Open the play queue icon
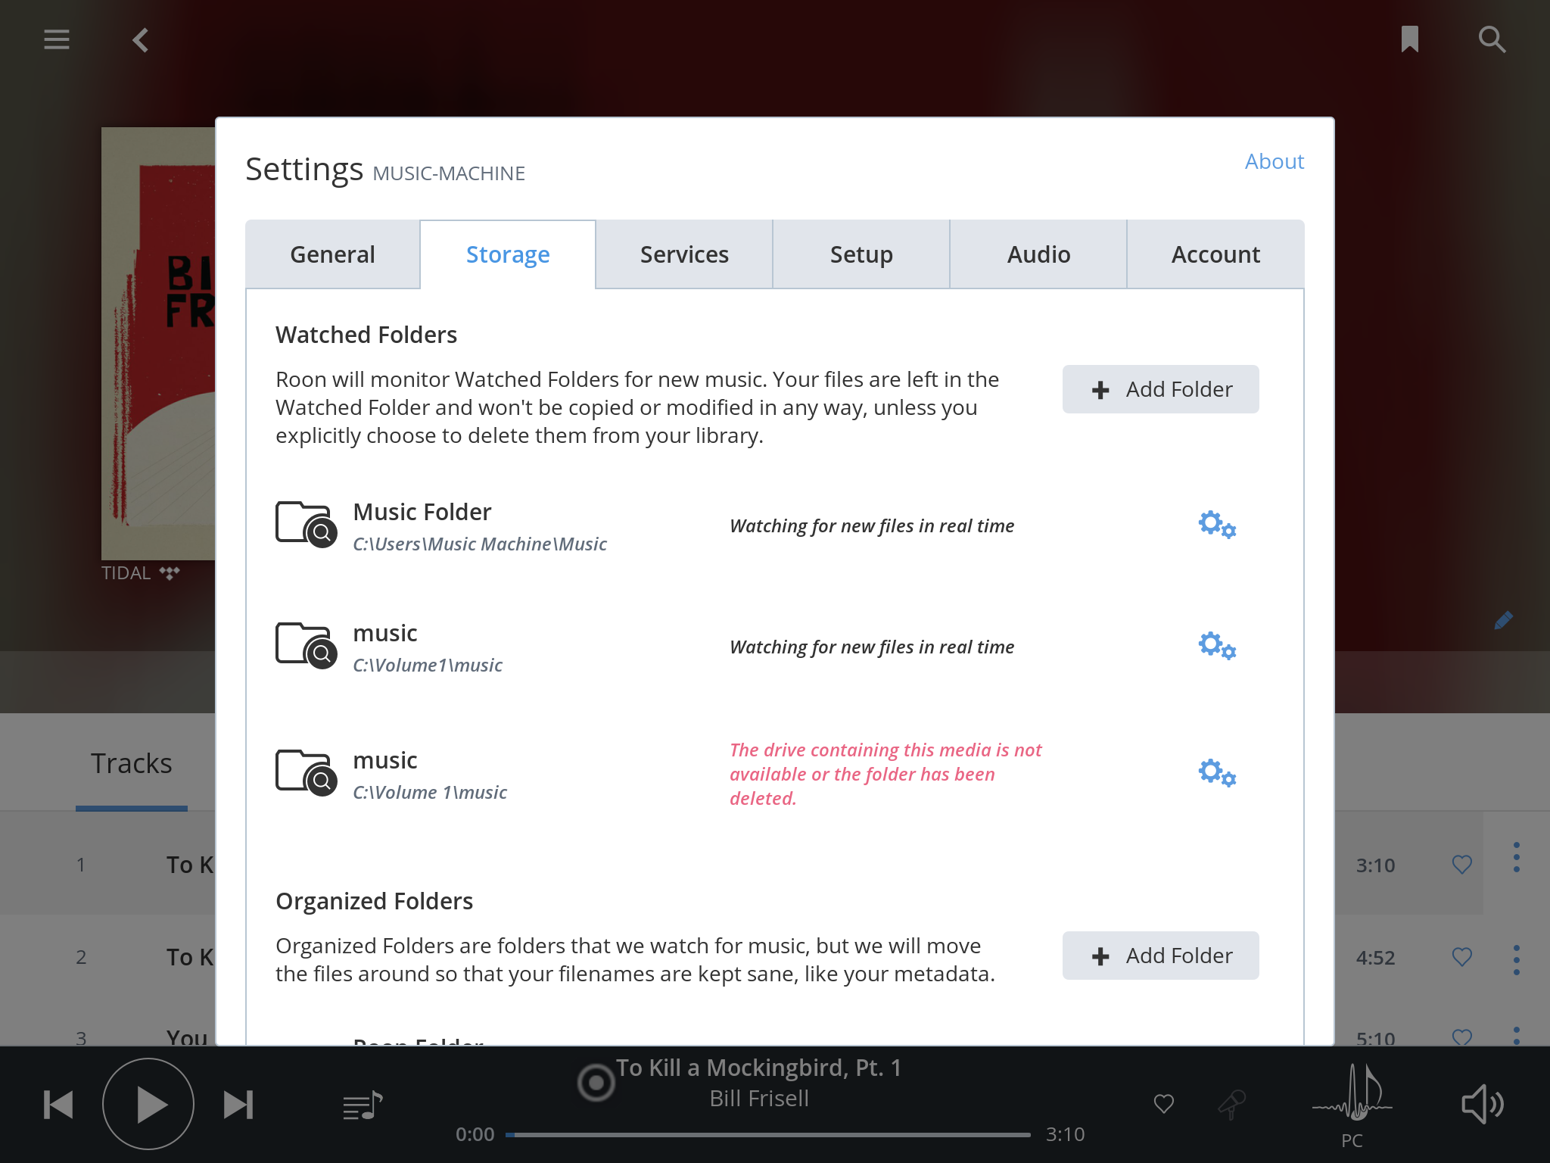The height and width of the screenshot is (1163, 1550). [363, 1106]
